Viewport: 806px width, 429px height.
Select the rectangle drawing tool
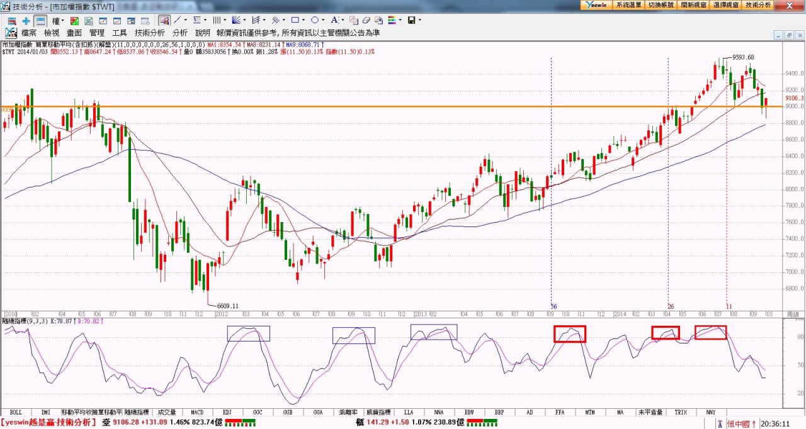pyautogui.click(x=295, y=20)
